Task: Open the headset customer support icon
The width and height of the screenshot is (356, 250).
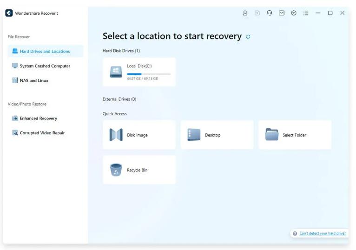Action: pyautogui.click(x=269, y=13)
